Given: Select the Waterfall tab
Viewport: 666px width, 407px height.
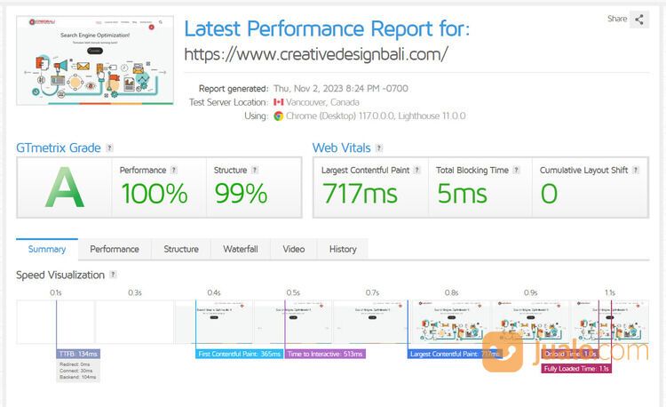Looking at the screenshot, I should point(241,249).
